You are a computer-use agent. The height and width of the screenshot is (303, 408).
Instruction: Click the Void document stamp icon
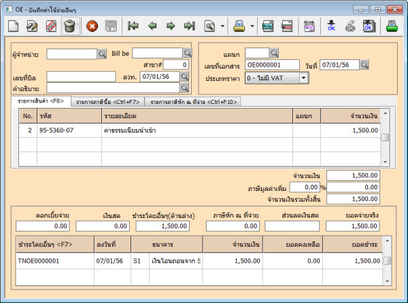[51, 26]
